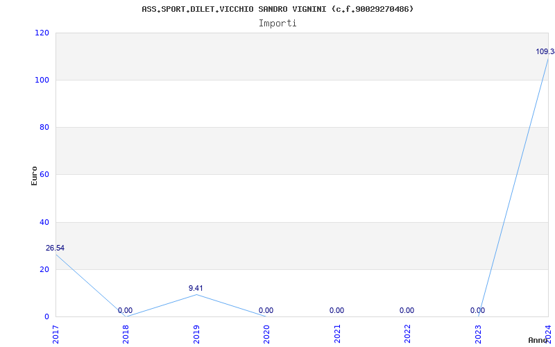The image size is (555, 347).
Task: Click the 2021 x-axis tick label
Action: click(x=337, y=334)
